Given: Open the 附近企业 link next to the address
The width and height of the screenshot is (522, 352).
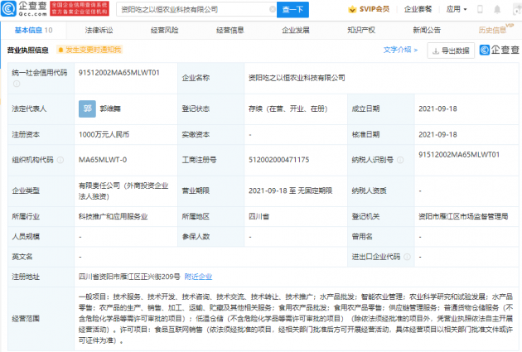Looking at the screenshot, I should pos(198,277).
